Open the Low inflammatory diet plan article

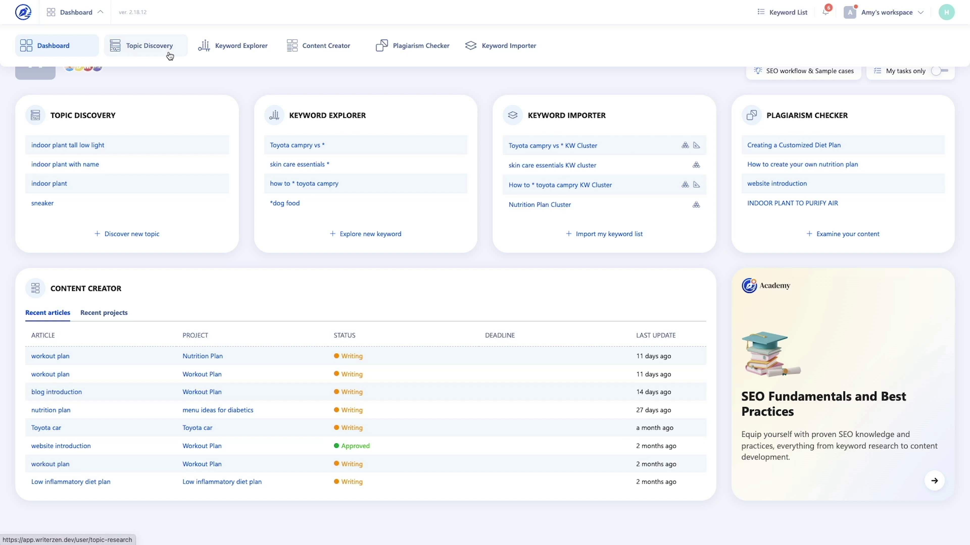[x=71, y=481]
